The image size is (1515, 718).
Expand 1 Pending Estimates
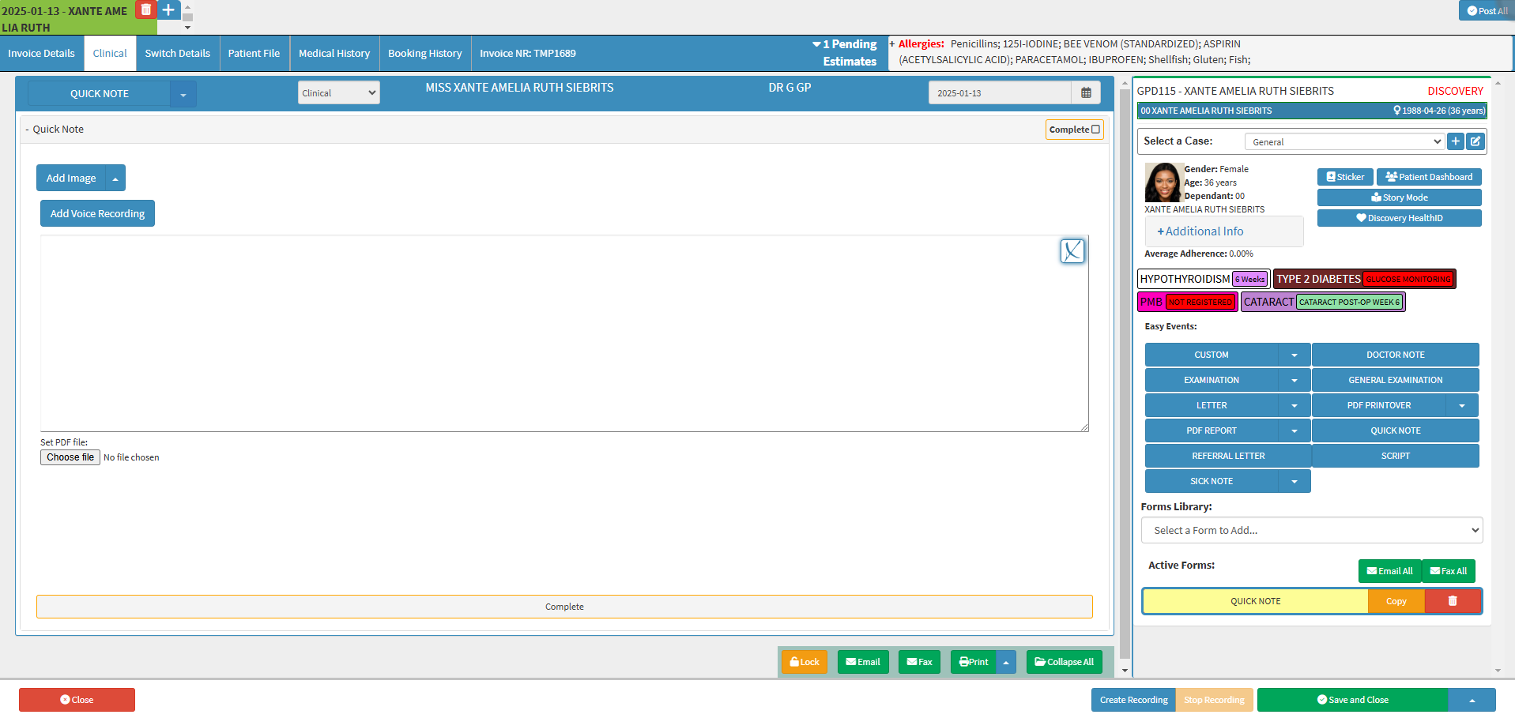[x=844, y=52]
